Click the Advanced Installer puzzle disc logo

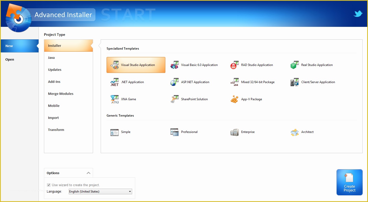(18, 18)
